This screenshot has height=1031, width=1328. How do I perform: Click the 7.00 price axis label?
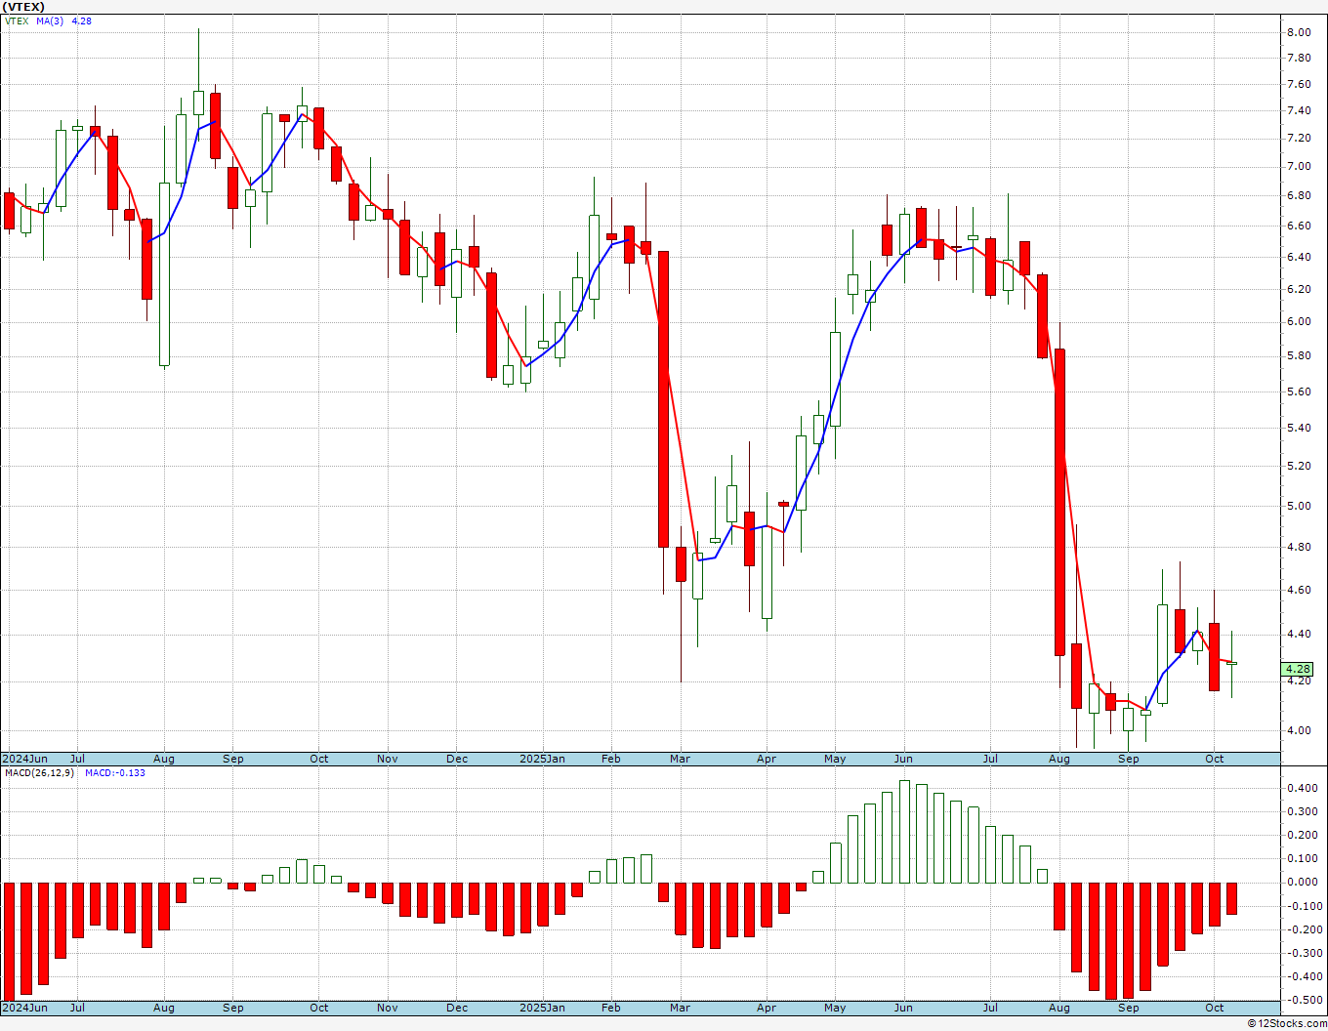click(x=1299, y=167)
